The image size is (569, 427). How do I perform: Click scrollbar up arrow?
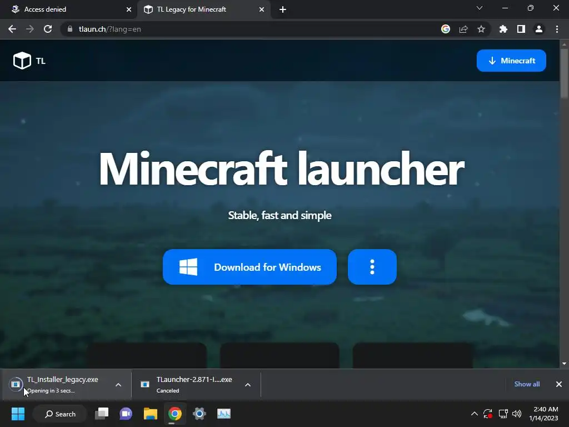[x=564, y=44]
